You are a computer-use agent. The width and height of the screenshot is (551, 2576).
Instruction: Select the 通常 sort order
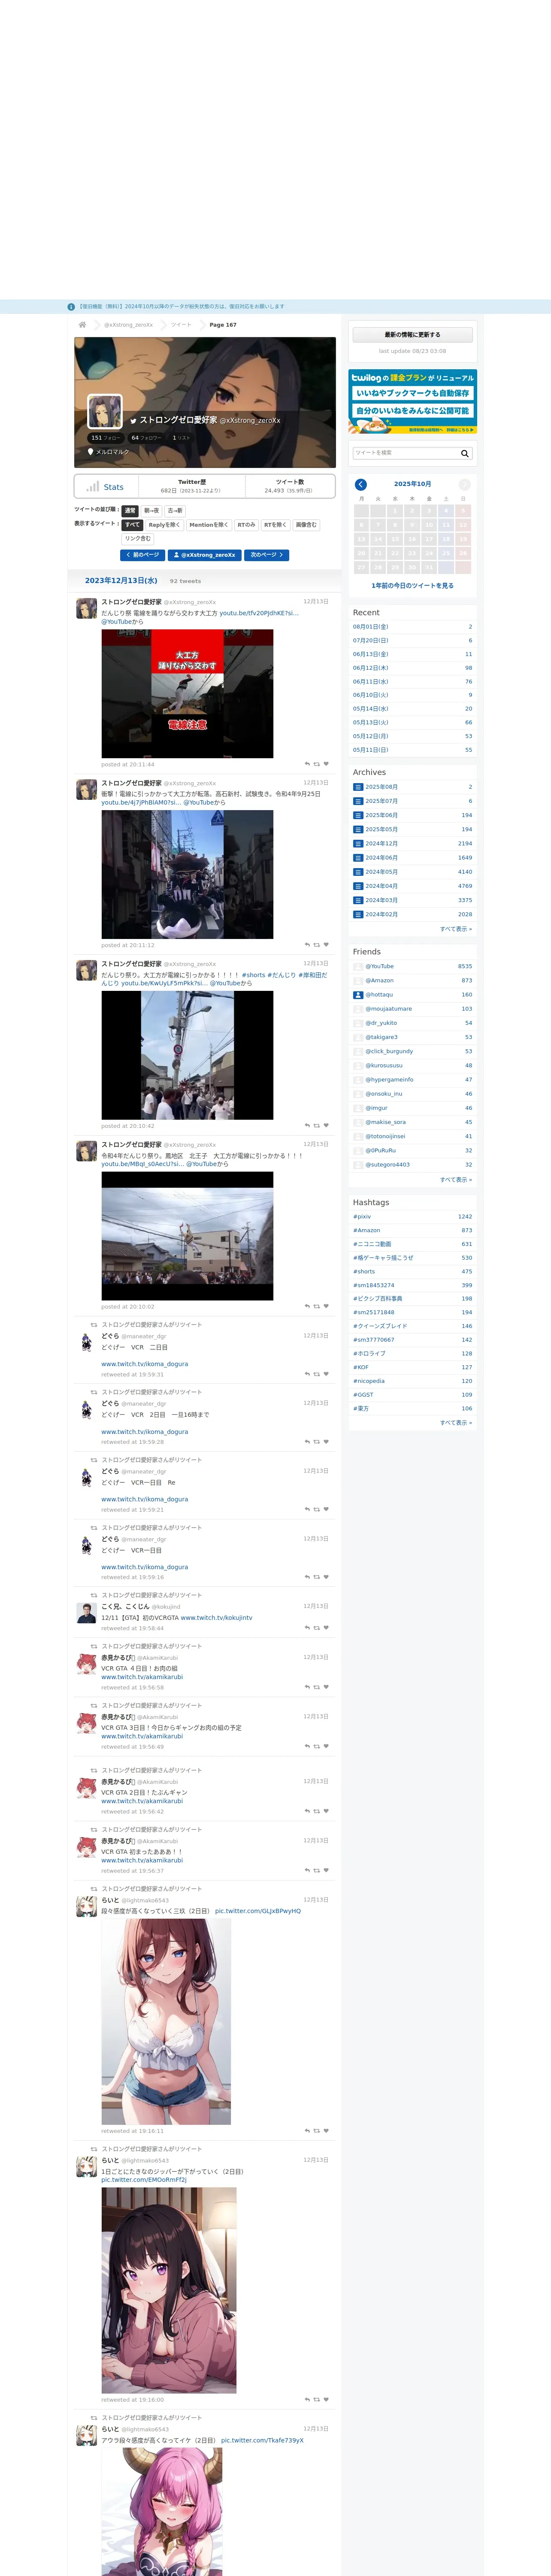point(130,510)
